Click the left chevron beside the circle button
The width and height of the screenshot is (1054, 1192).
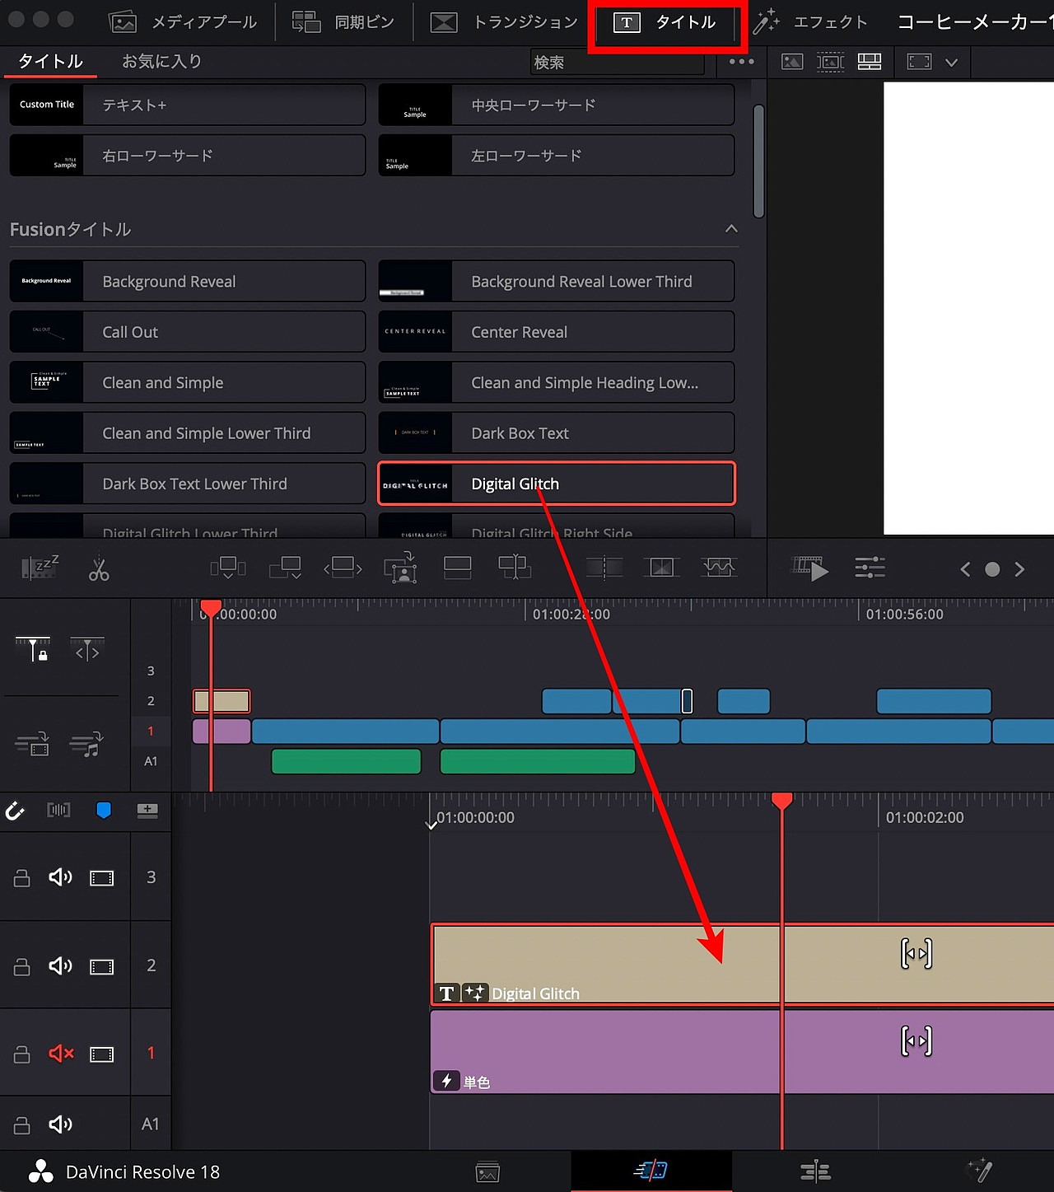(x=965, y=569)
